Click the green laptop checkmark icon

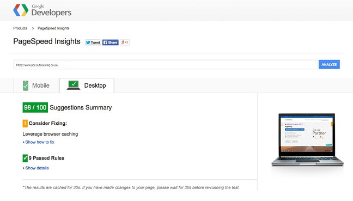[74, 86]
